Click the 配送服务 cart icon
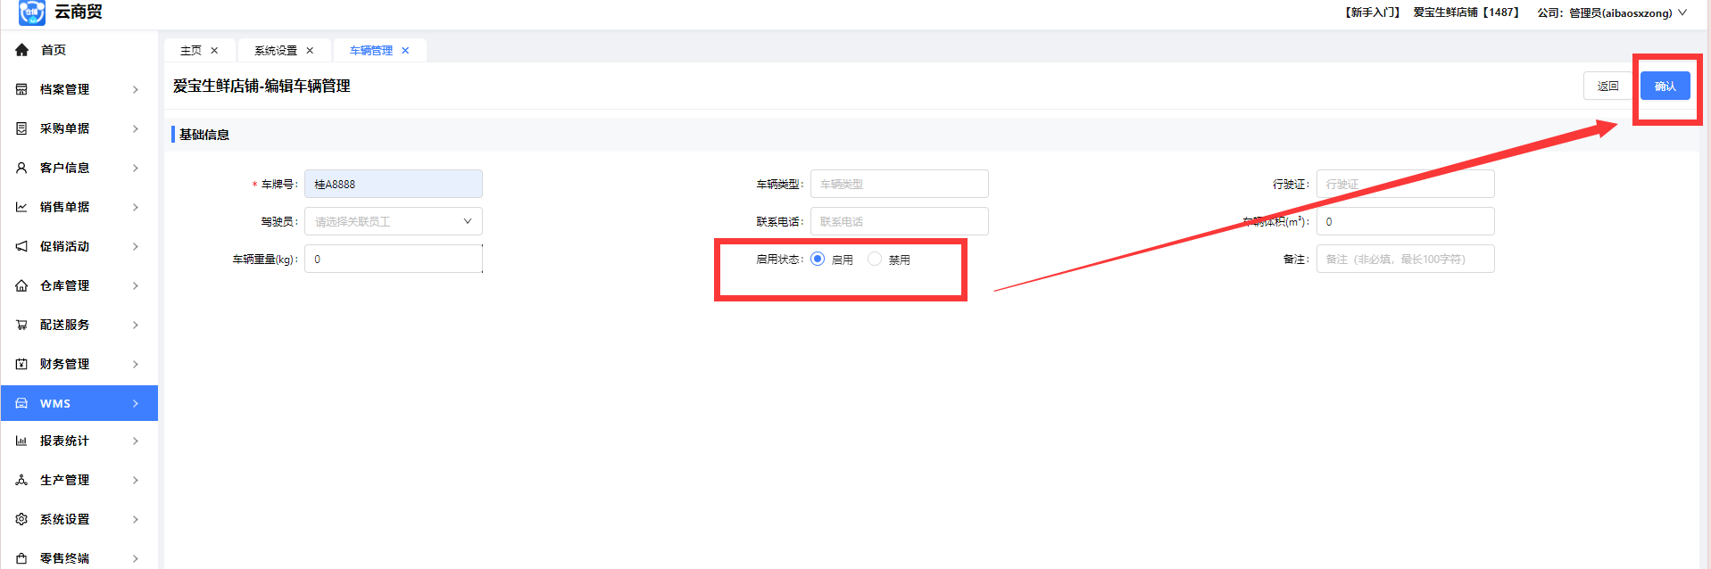Screen dimensions: 1711x569 click(x=21, y=325)
